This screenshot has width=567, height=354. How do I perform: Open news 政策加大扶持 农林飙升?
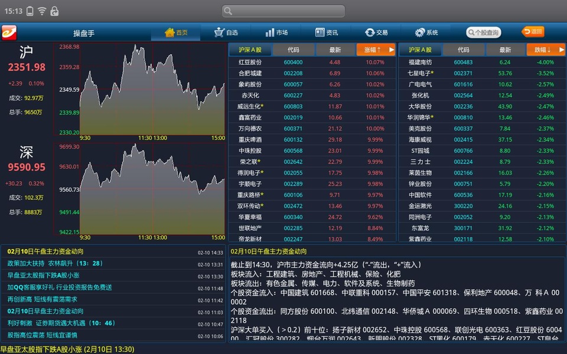tap(113, 263)
